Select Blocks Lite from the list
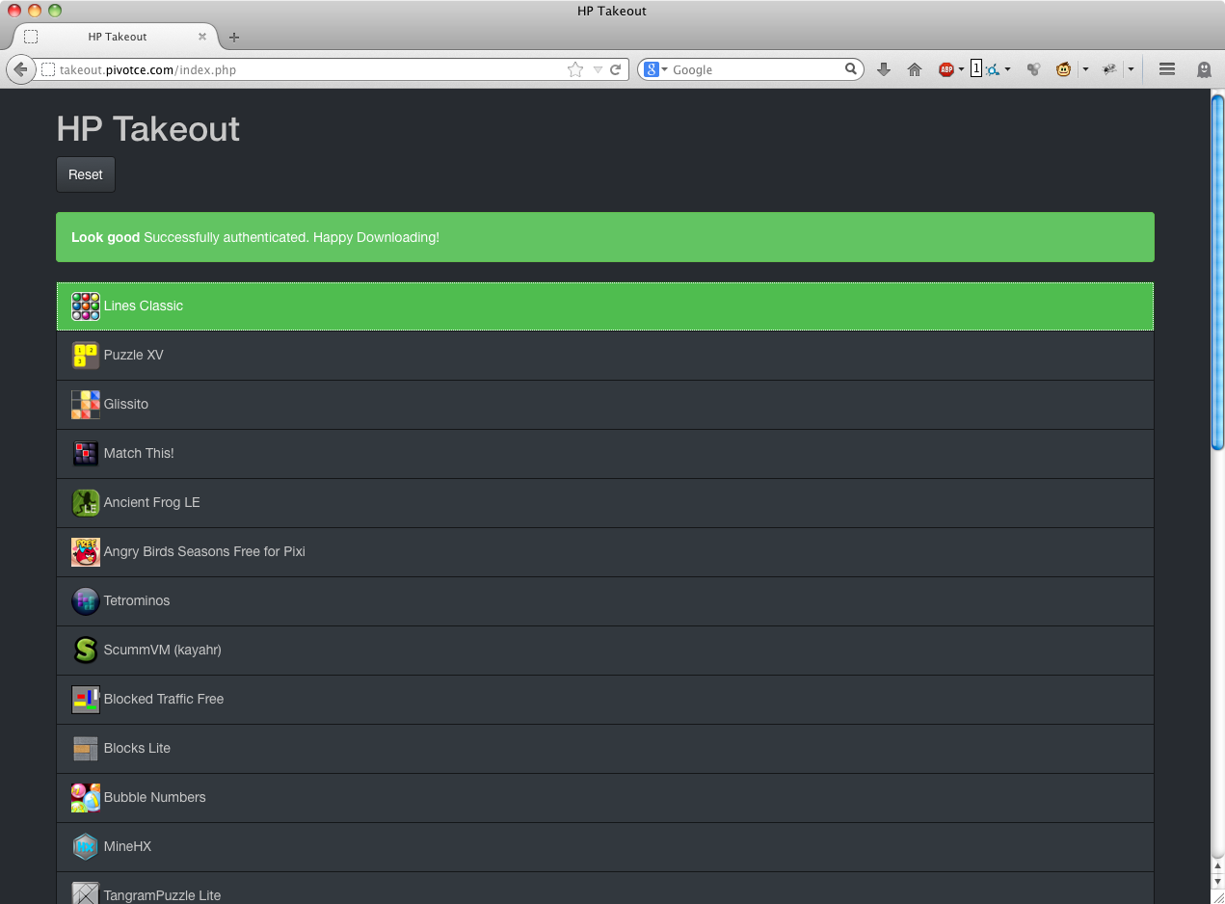 tap(605, 749)
